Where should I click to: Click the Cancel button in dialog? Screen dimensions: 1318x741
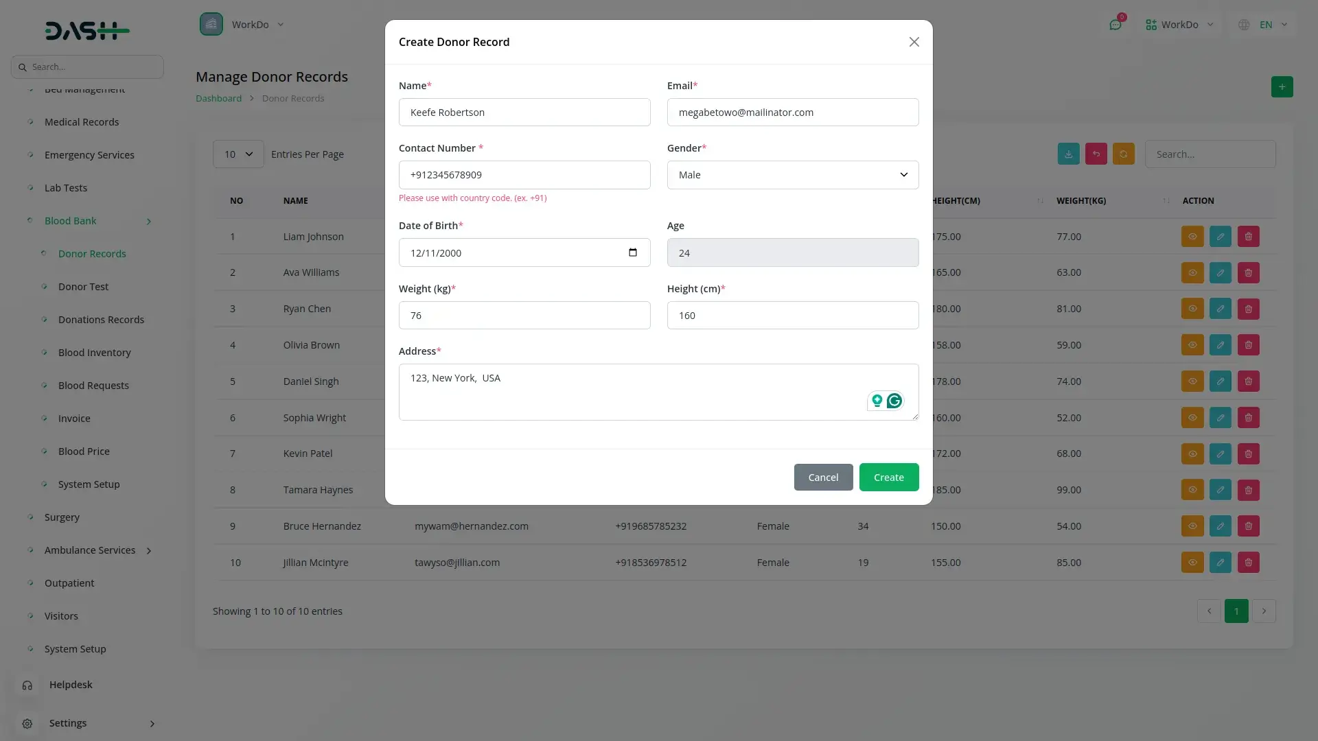pyautogui.click(x=823, y=478)
